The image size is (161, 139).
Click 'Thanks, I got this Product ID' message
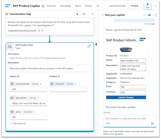pos(124,30)
